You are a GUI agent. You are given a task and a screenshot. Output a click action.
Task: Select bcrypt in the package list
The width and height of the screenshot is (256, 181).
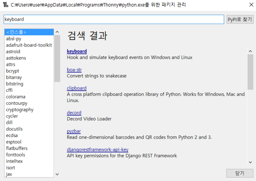pos(29,71)
